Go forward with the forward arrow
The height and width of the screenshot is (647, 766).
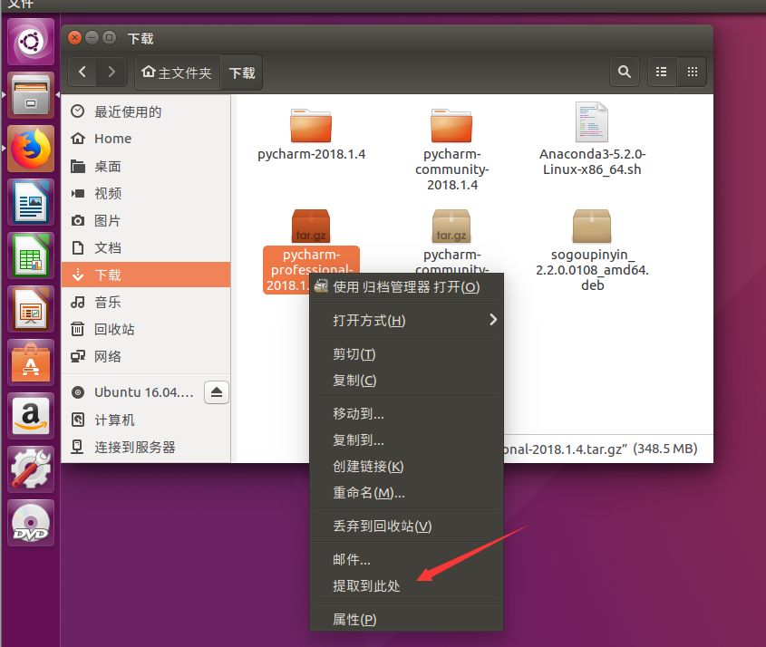[112, 72]
